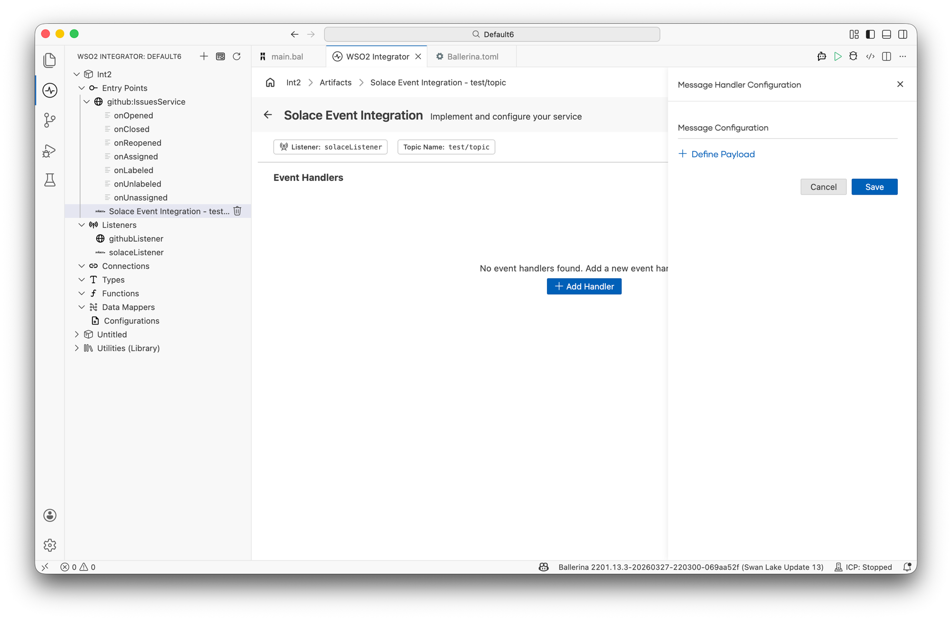Screen dimensions: 952x620
Task: Toggle the Connections section chevron
Action: (x=82, y=266)
